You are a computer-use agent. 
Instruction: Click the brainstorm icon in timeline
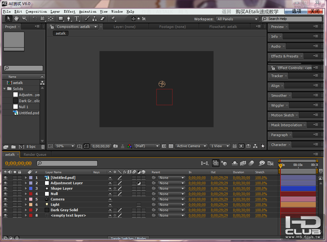tap(261, 163)
